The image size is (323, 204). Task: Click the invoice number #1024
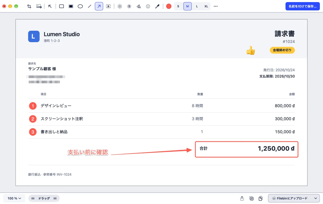coord(289,42)
